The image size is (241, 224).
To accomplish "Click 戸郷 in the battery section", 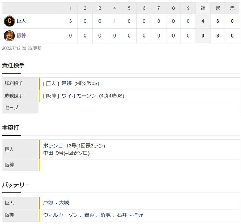I will tap(48, 203).
